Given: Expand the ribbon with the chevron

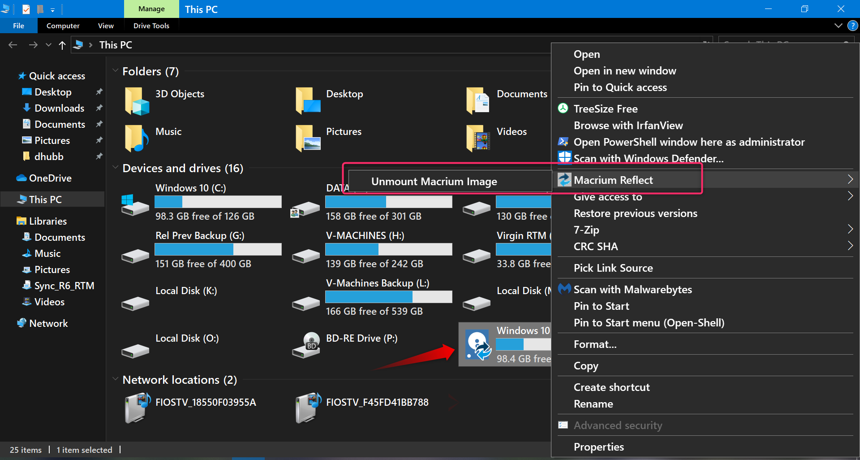Looking at the screenshot, I should (838, 26).
